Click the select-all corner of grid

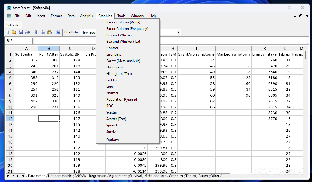[10, 49]
